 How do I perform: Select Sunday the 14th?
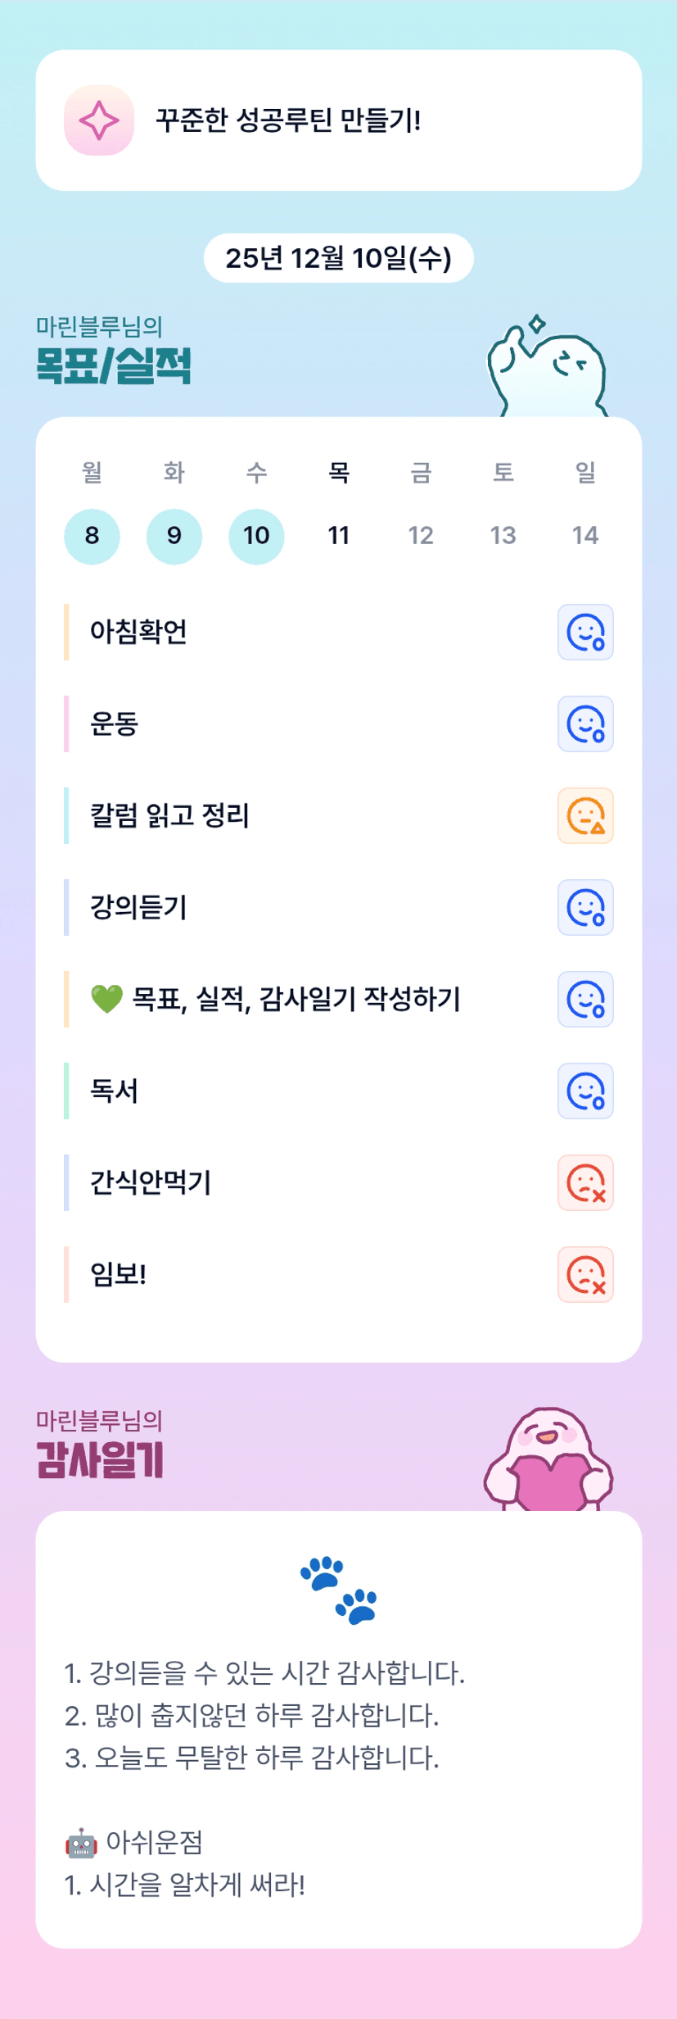585,536
